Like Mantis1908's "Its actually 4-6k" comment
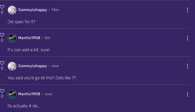195x112 pixels. coord(2,91)
